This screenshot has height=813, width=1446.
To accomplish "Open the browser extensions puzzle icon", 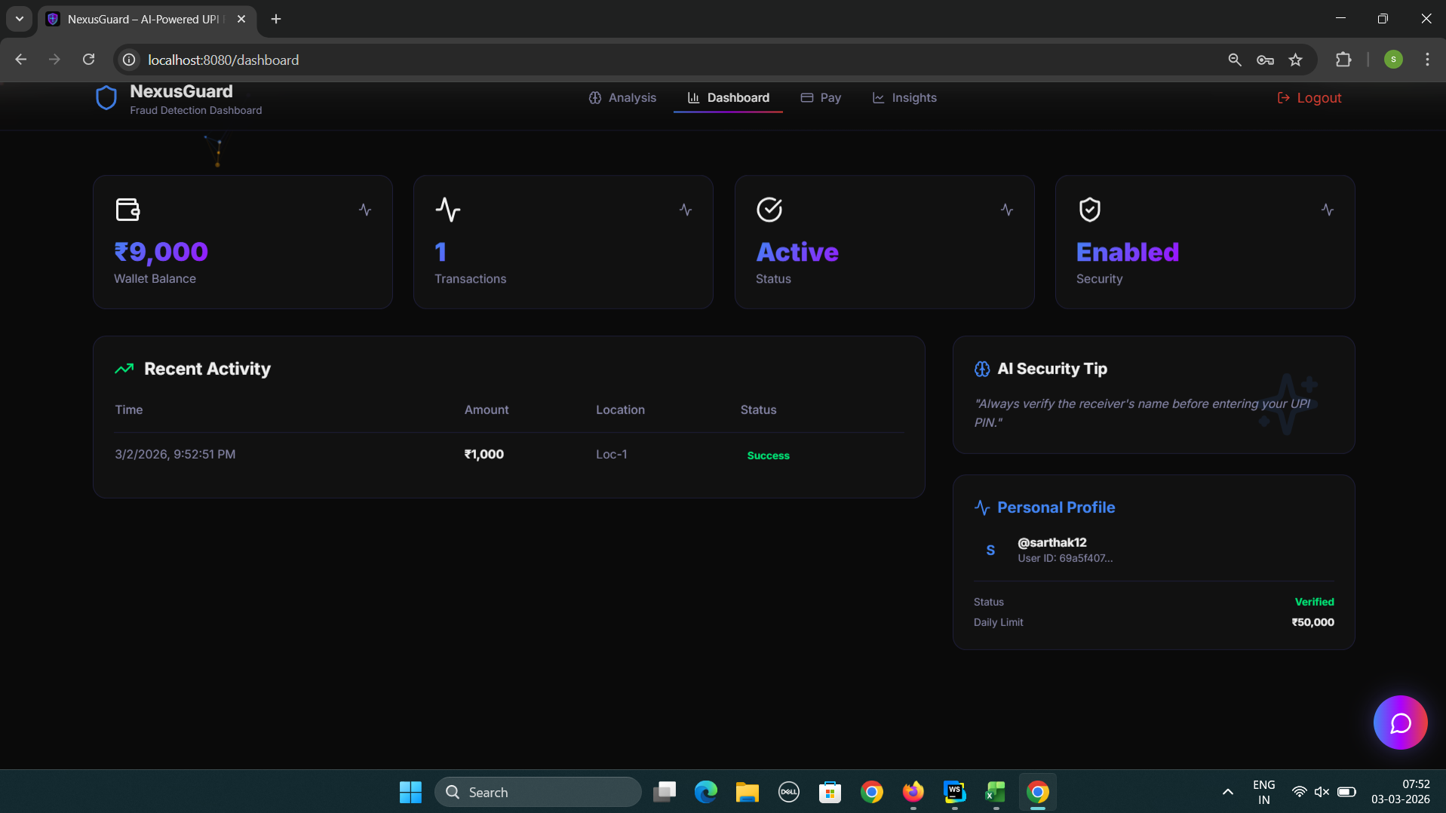I will pos(1343,60).
